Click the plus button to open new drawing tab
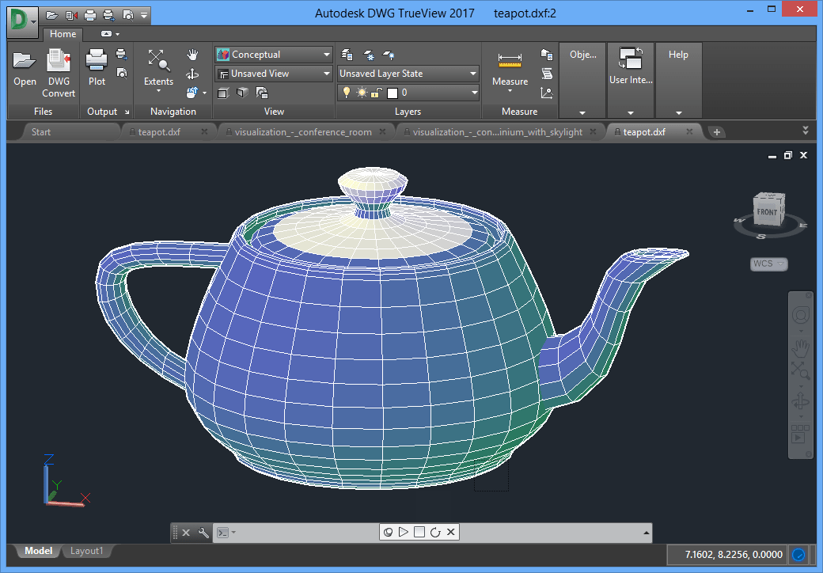 pos(716,131)
